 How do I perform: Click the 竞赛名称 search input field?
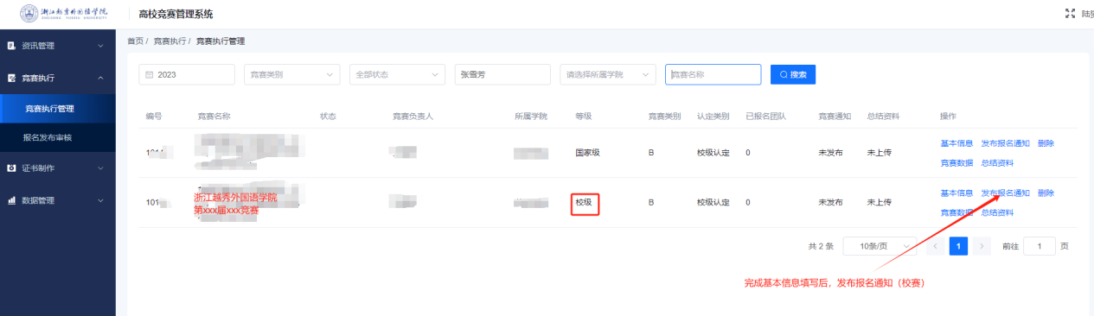pyautogui.click(x=713, y=75)
